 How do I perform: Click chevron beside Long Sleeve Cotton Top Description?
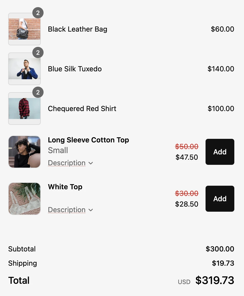pyautogui.click(x=91, y=163)
